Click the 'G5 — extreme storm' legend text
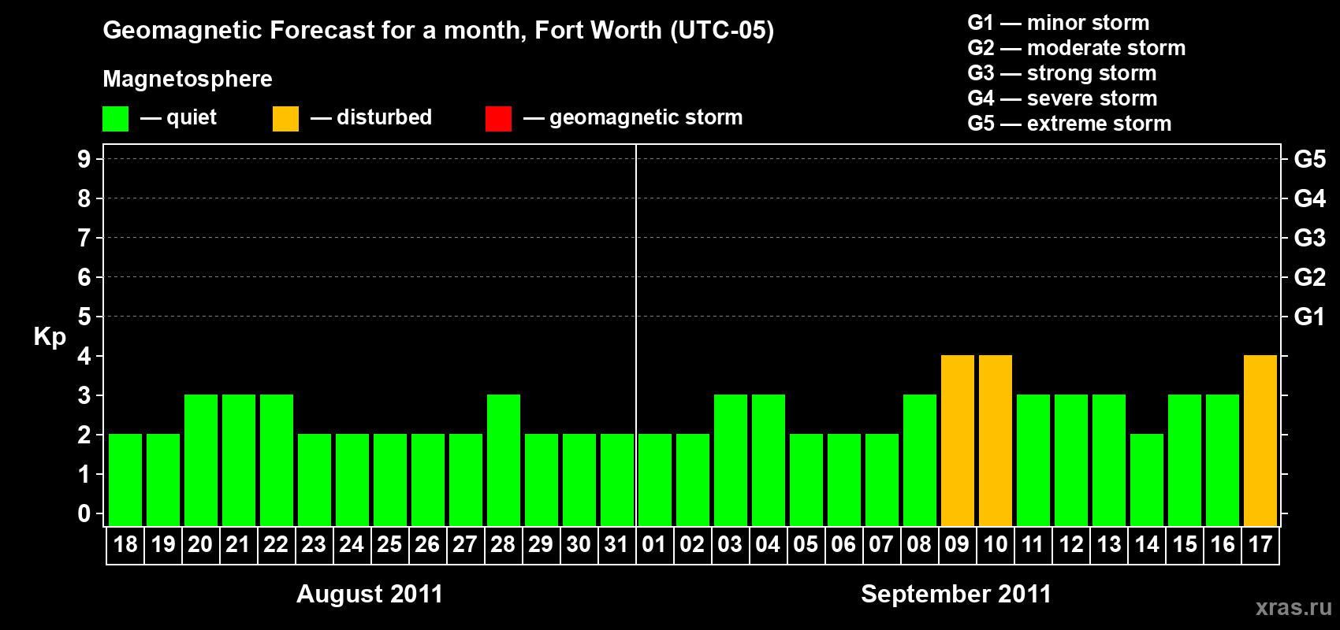This screenshot has width=1340, height=630. [1070, 124]
